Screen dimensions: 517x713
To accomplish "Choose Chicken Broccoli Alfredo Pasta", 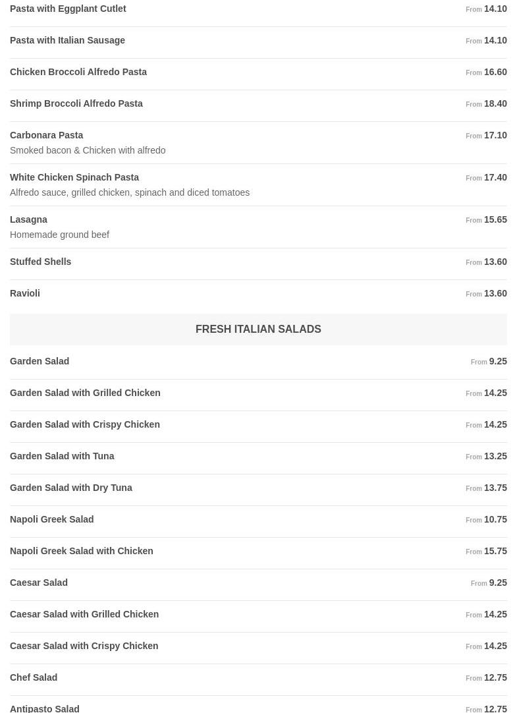I will (78, 72).
